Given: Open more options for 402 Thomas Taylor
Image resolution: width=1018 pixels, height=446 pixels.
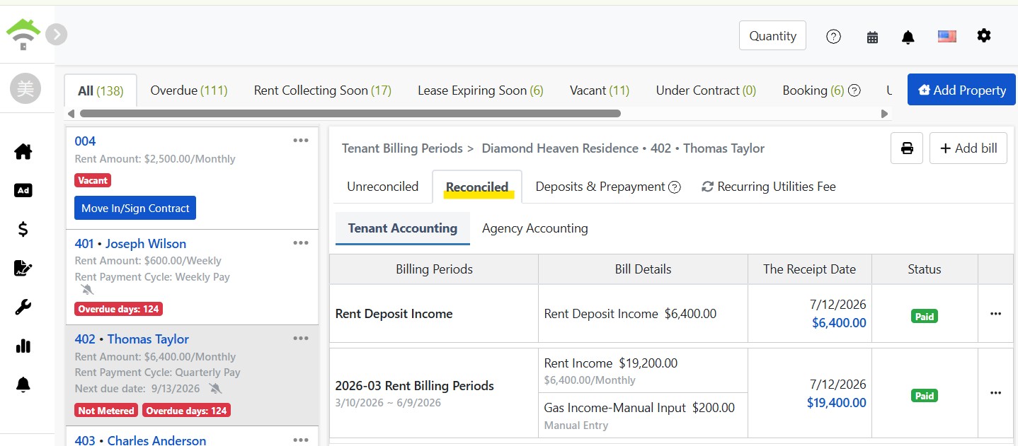Looking at the screenshot, I should pos(301,339).
